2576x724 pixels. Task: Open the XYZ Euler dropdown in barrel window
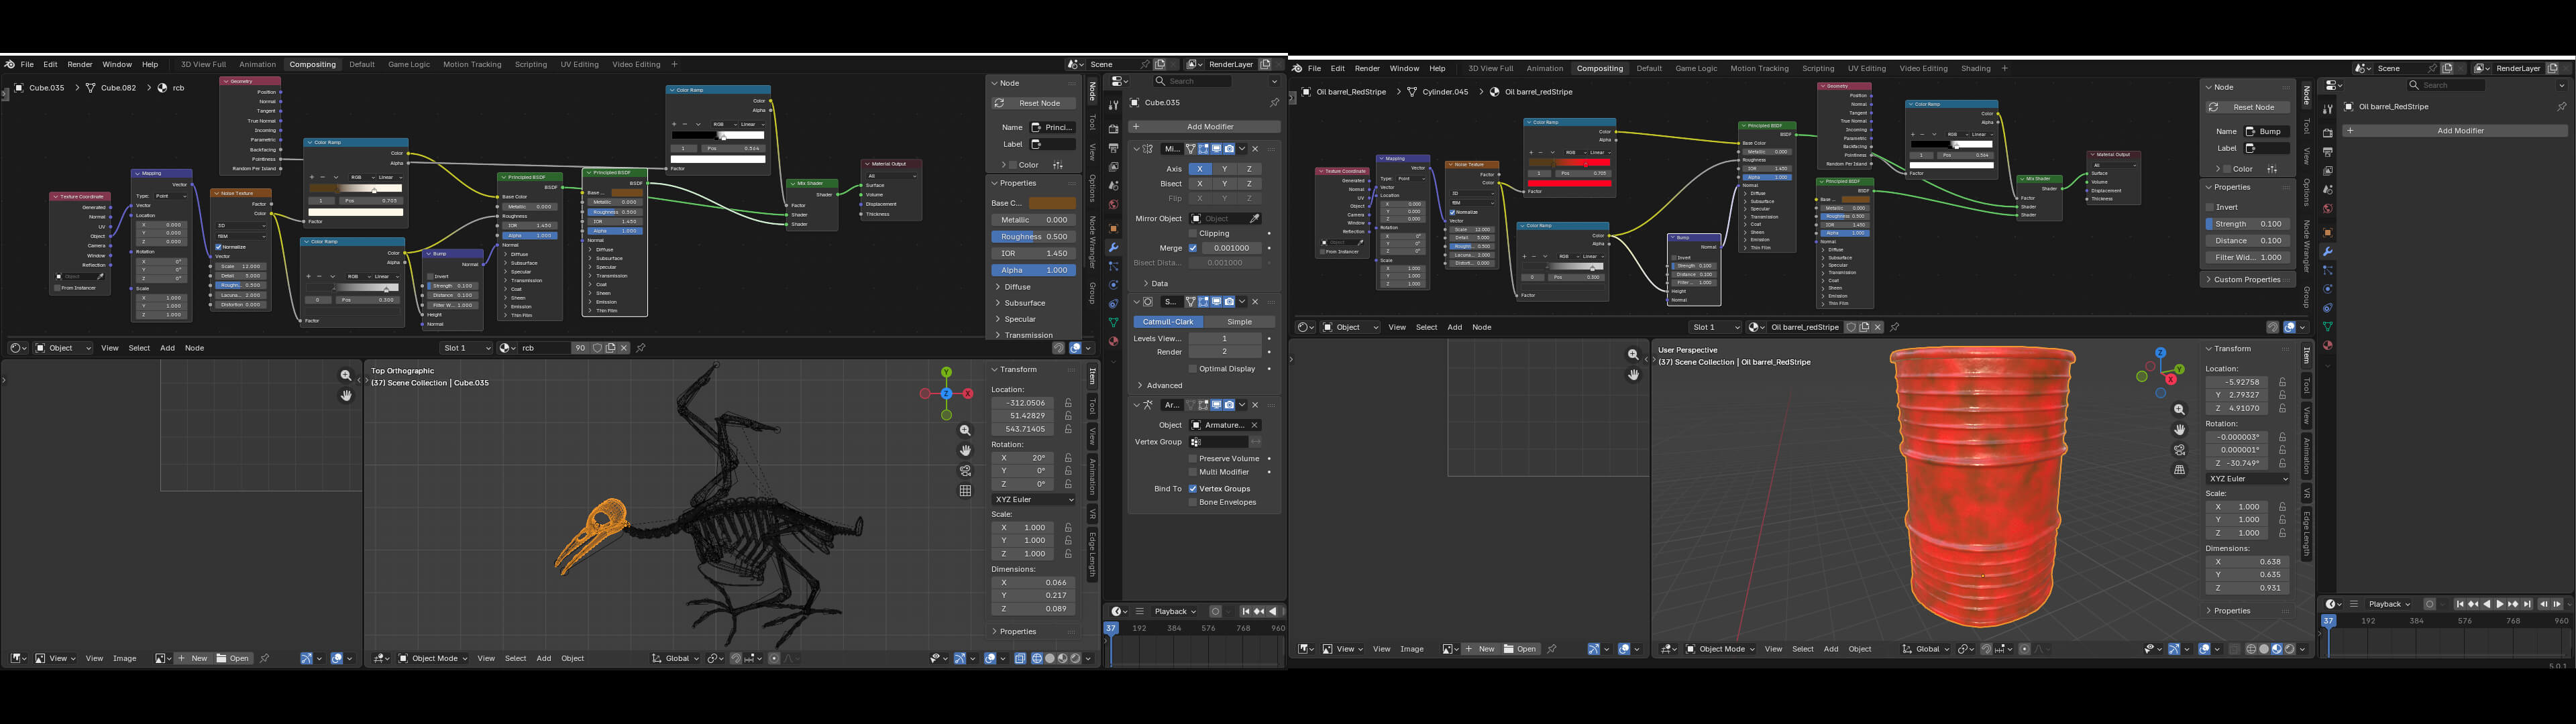click(x=2247, y=479)
